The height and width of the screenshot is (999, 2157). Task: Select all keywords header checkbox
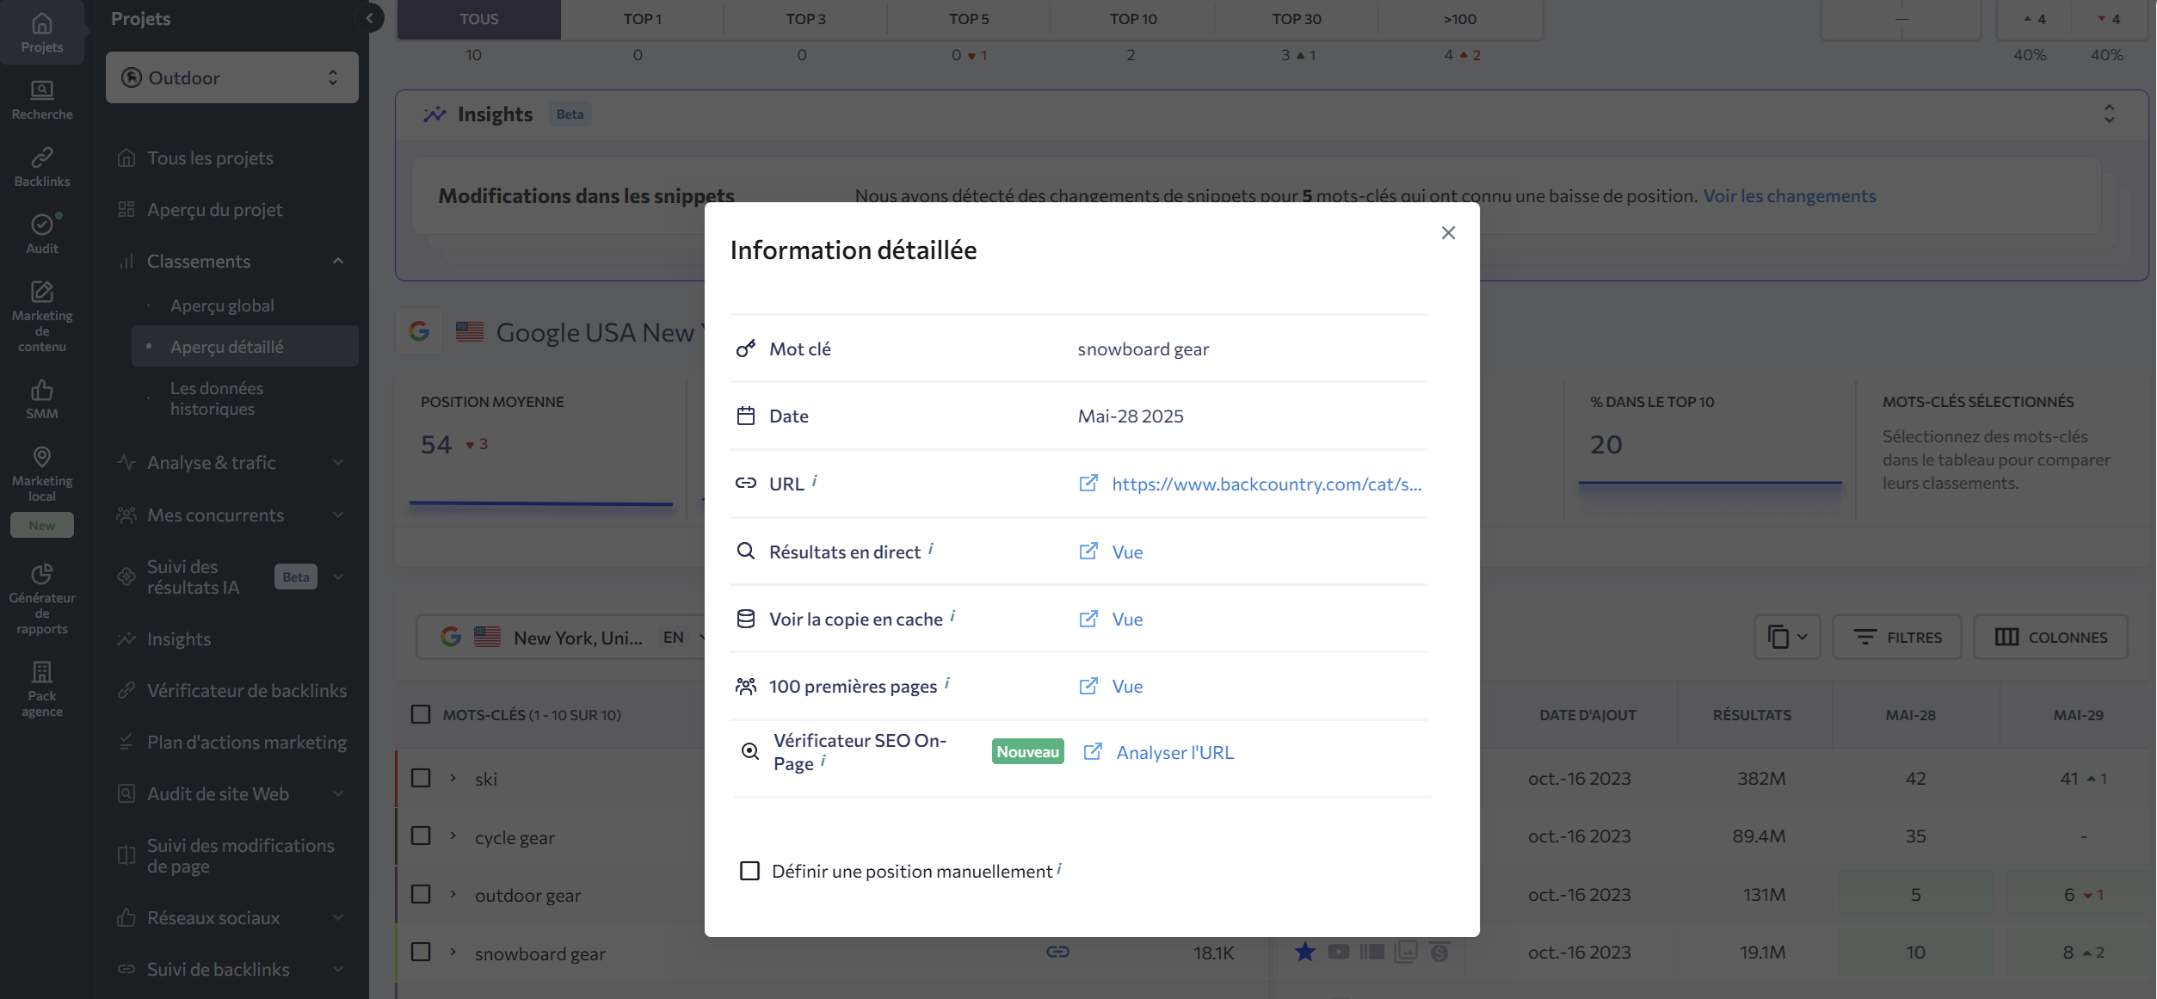click(x=421, y=714)
